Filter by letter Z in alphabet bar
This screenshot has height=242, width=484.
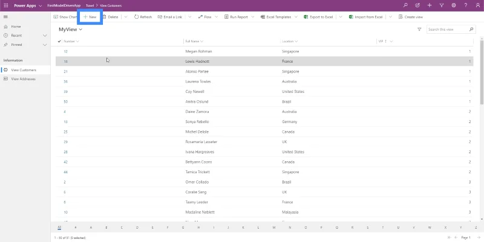coord(476,228)
